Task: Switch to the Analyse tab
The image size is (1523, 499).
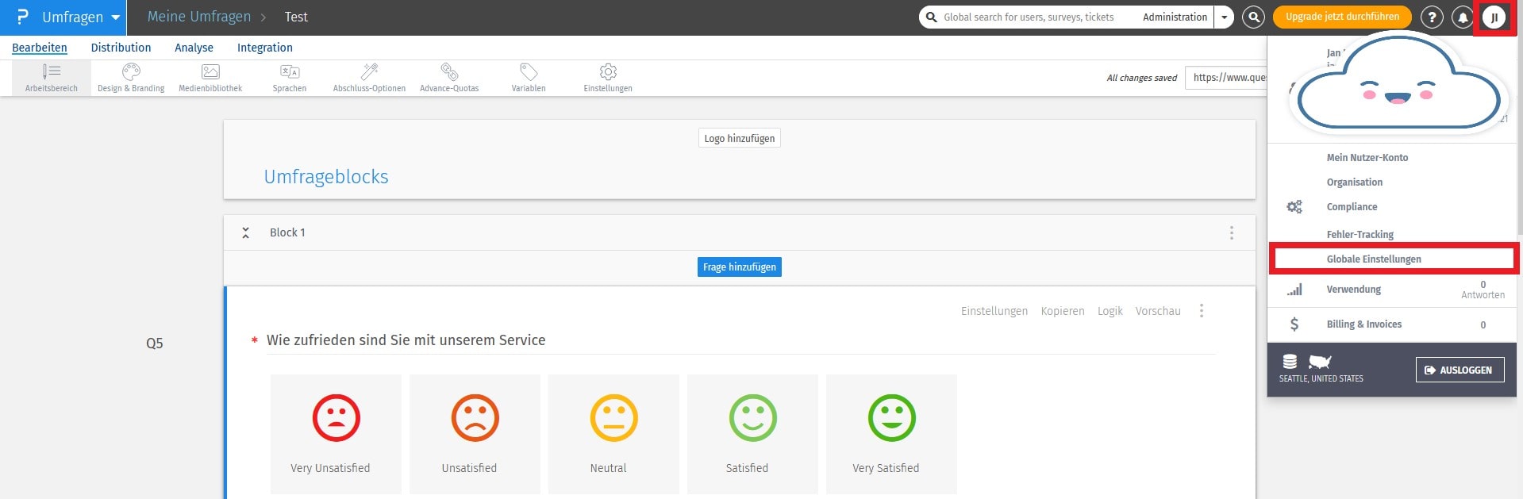Action: coord(194,48)
